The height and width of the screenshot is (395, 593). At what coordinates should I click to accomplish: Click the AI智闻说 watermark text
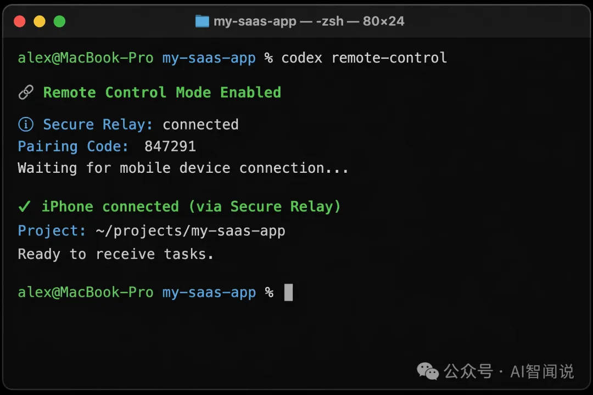[x=542, y=371]
